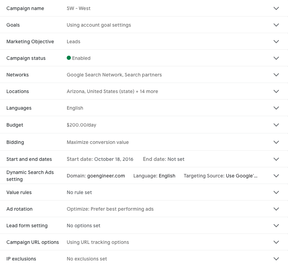Screen dimensions: 288x266
Task: Click the goengineer.com domain text
Action: [106, 176]
